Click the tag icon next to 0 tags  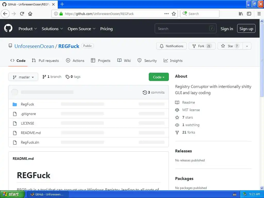(x=68, y=77)
